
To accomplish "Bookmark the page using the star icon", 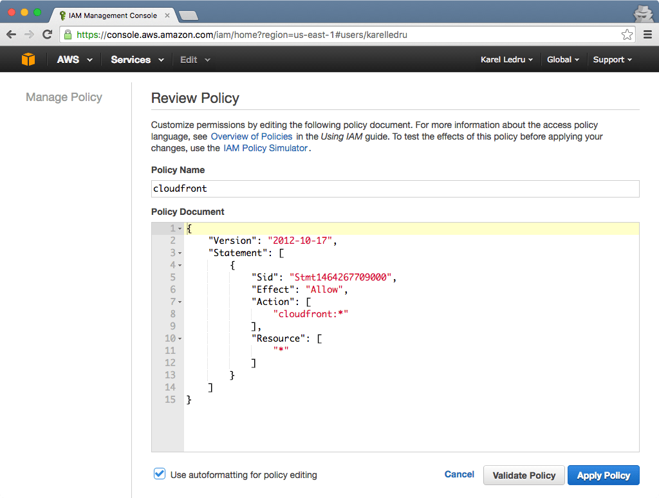I will point(627,35).
